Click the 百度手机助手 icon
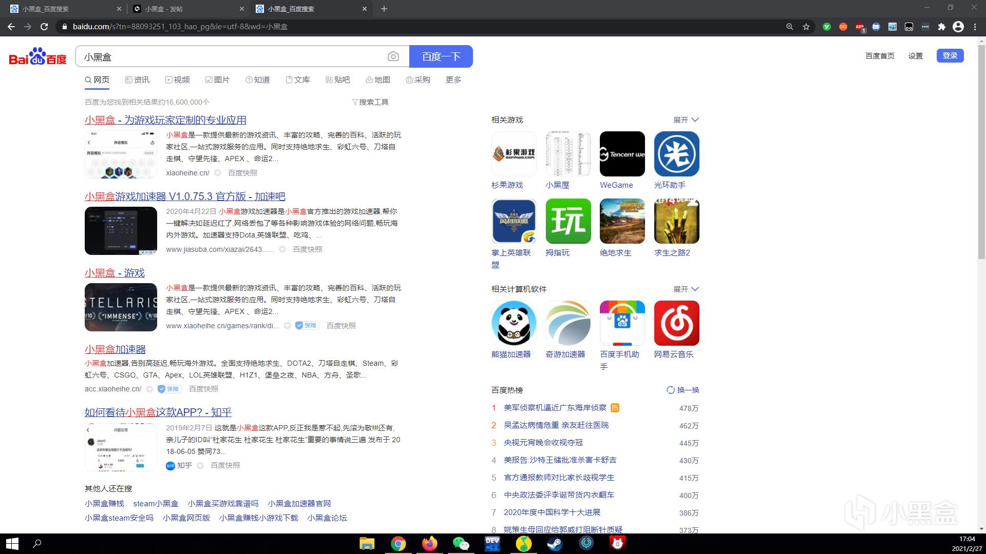Viewport: 986px width, 554px height. (622, 323)
